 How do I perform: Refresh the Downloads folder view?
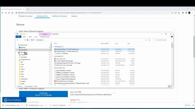coord(150,40)
